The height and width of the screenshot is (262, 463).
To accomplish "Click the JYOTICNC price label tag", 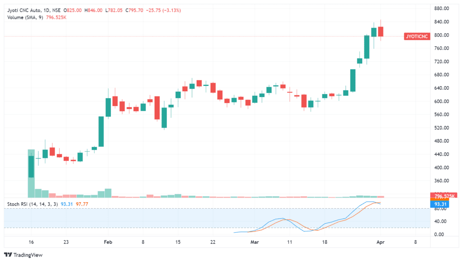I will click(416, 37).
